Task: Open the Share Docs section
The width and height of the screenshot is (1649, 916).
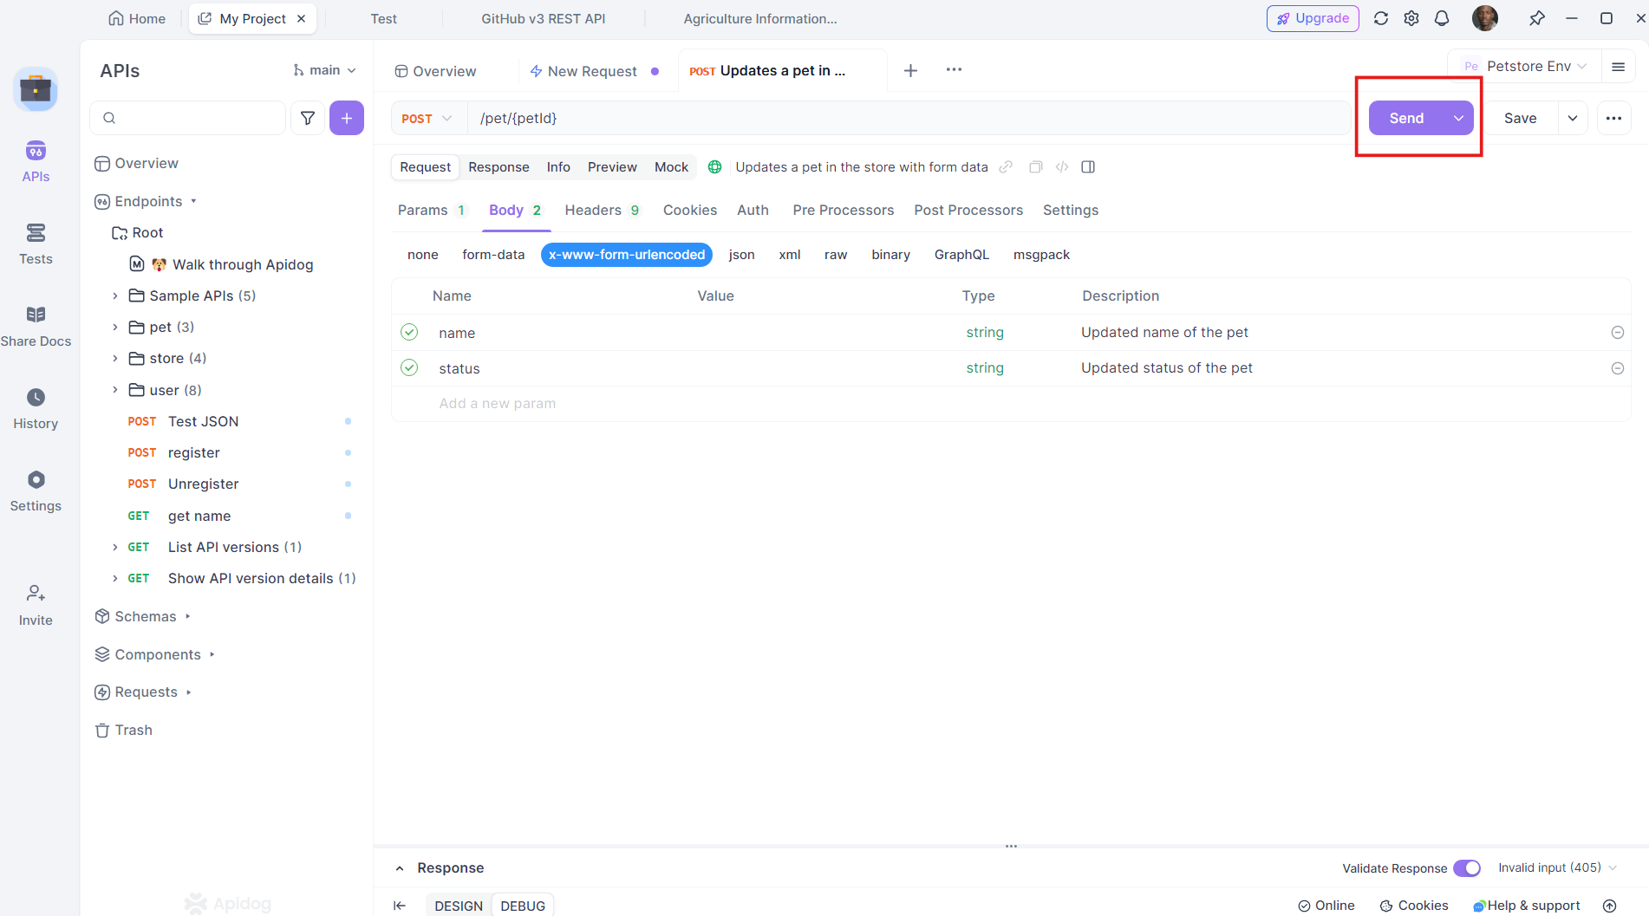Action: click(36, 326)
